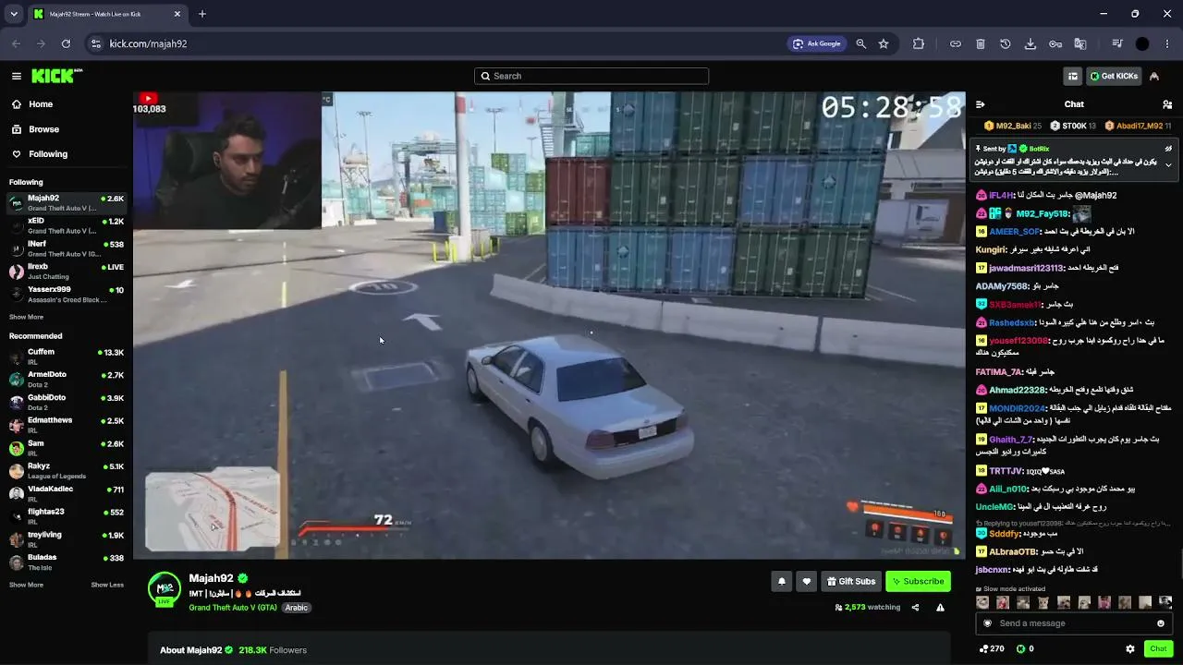The width and height of the screenshot is (1183, 665).
Task: Focus the Kick search field
Action: [591, 76]
